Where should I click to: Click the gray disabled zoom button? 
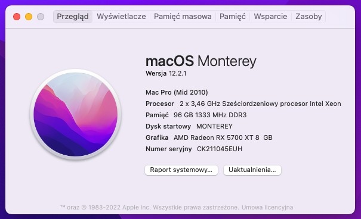41,17
